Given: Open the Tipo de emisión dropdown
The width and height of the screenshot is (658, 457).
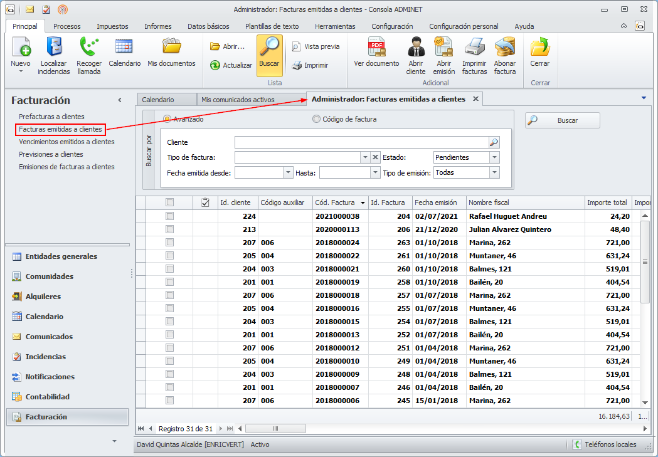Looking at the screenshot, I should pyautogui.click(x=494, y=172).
